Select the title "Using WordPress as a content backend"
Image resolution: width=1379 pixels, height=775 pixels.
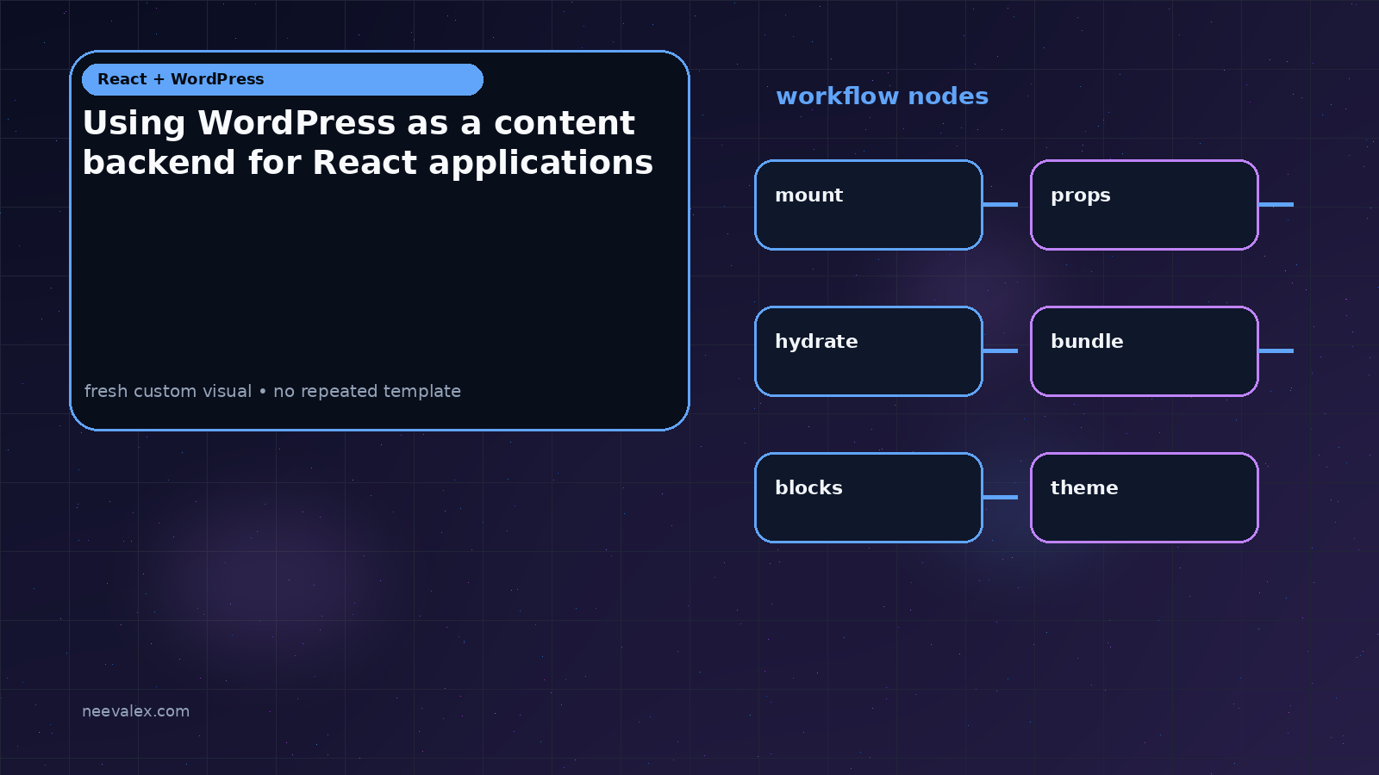click(x=368, y=142)
